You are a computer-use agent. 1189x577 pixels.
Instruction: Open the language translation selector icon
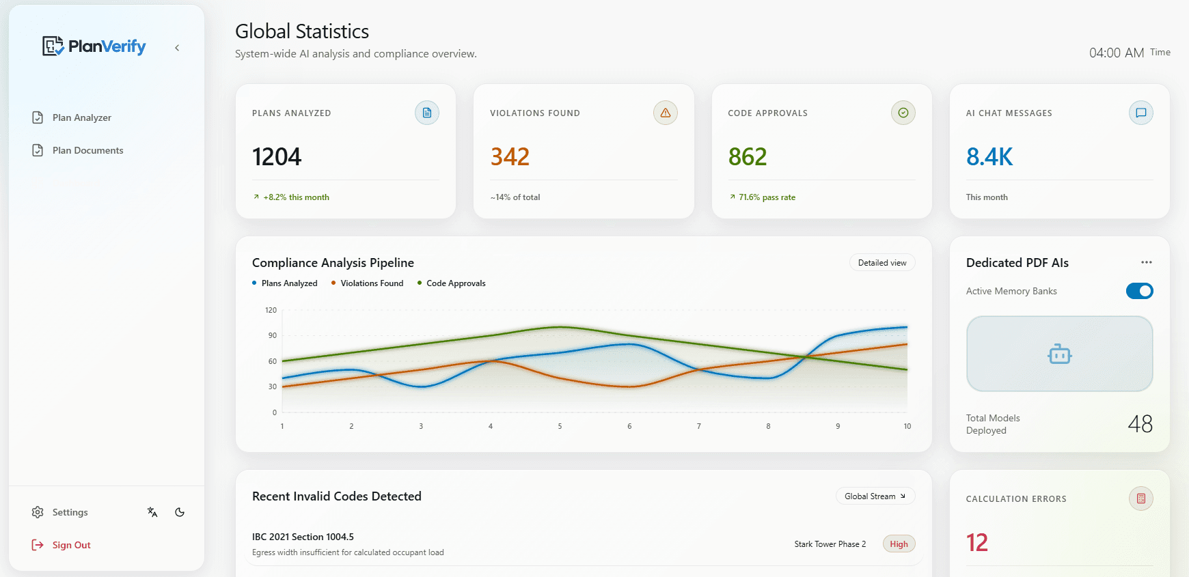(152, 512)
